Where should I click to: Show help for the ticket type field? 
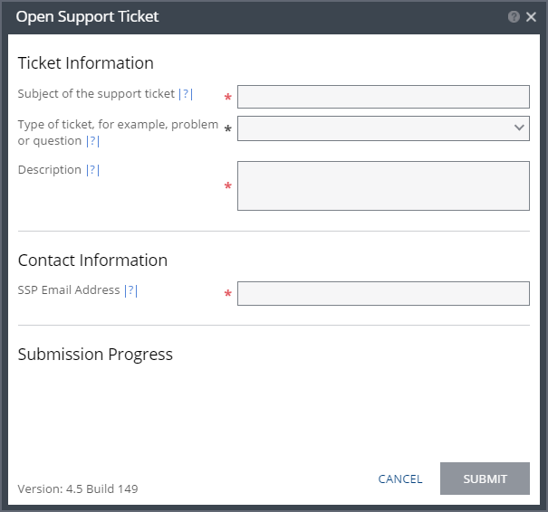pyautogui.click(x=92, y=141)
